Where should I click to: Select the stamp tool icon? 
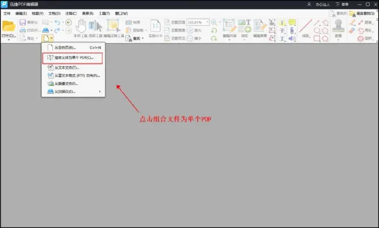coord(338,26)
